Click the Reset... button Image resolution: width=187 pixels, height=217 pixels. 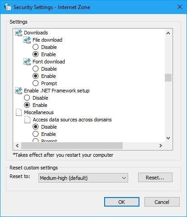[x=155, y=178]
